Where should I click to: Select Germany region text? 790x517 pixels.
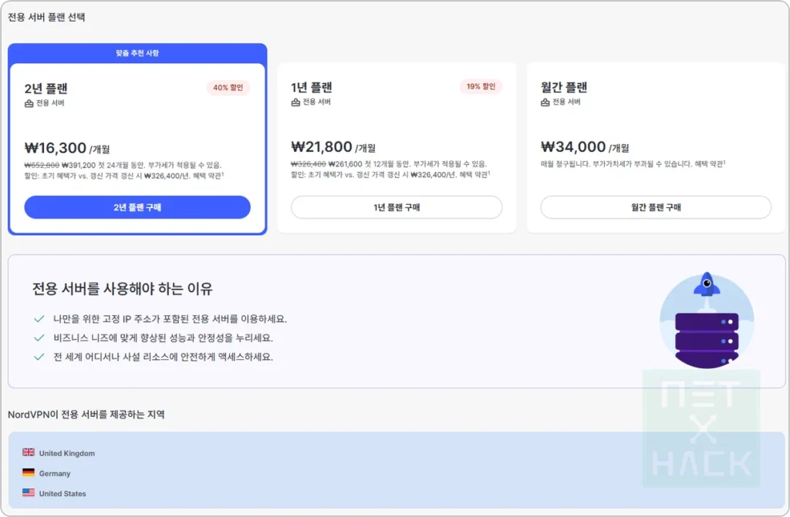coord(55,473)
